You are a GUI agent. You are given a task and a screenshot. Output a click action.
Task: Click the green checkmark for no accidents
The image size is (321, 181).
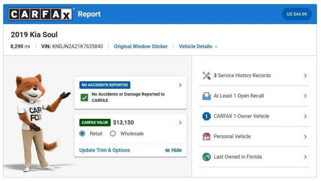pos(84,98)
